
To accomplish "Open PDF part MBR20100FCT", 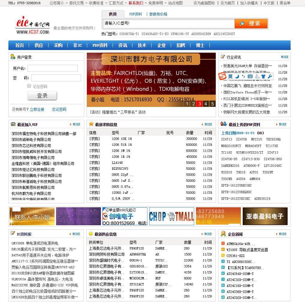I will pos(231,146).
